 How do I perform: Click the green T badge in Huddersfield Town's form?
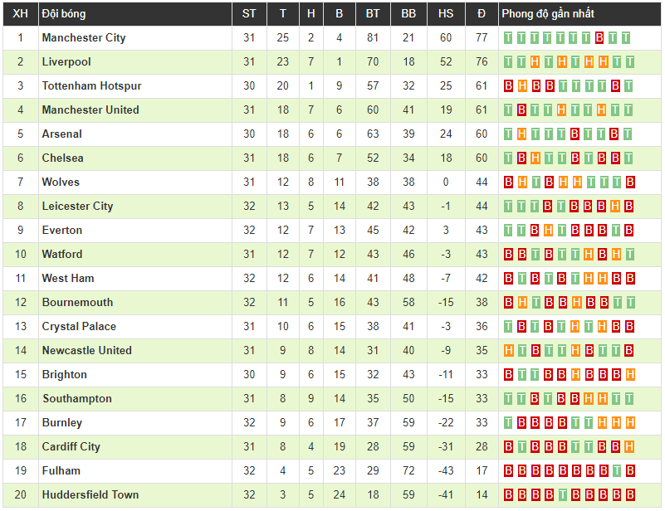tap(562, 495)
